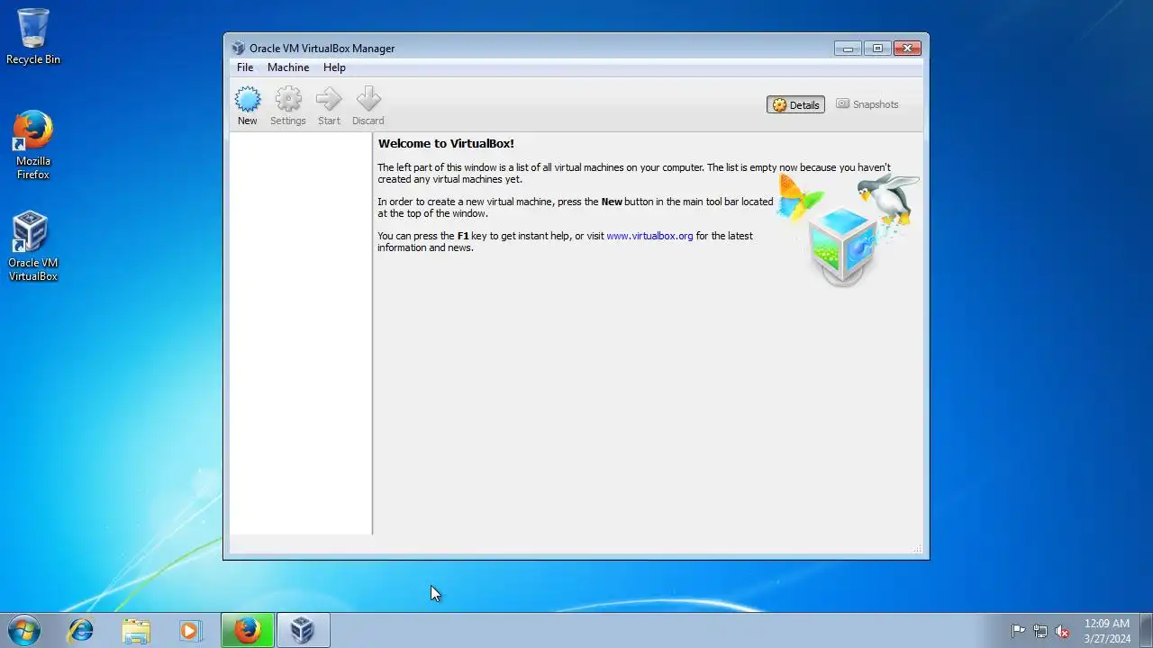Select the Oracle VM VirtualBox desktop shortcut
Viewport: 1153px width, 648px height.
[33, 247]
